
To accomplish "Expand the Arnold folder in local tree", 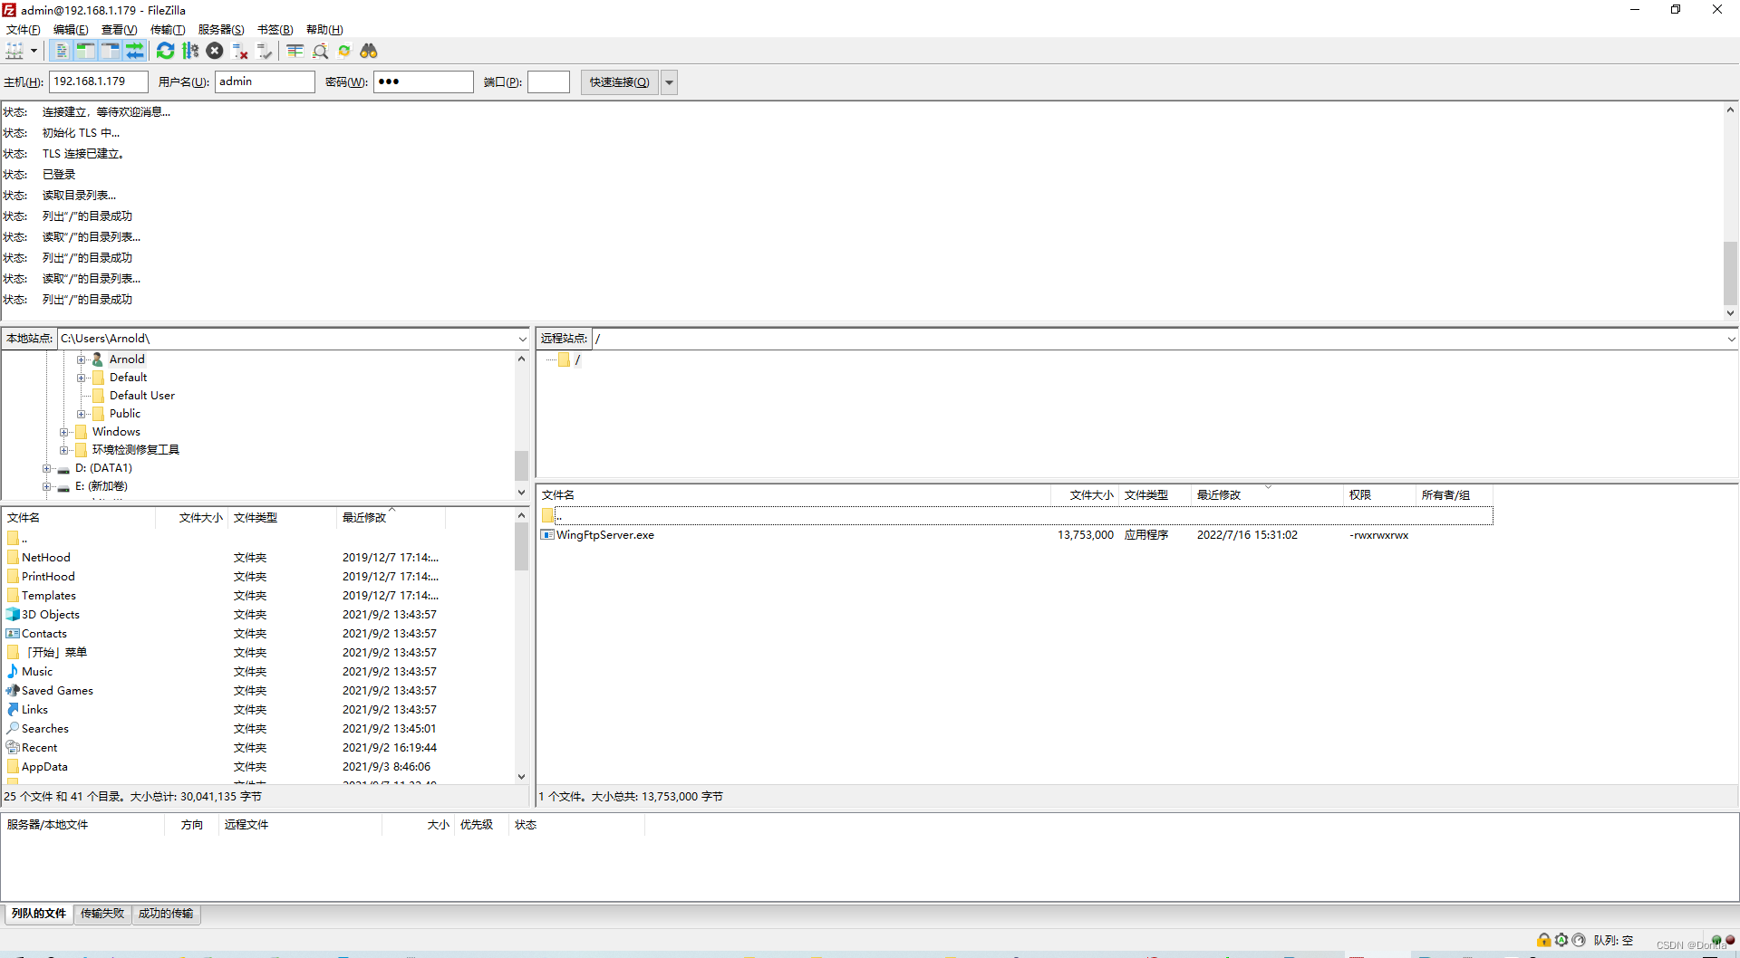I will 82,359.
